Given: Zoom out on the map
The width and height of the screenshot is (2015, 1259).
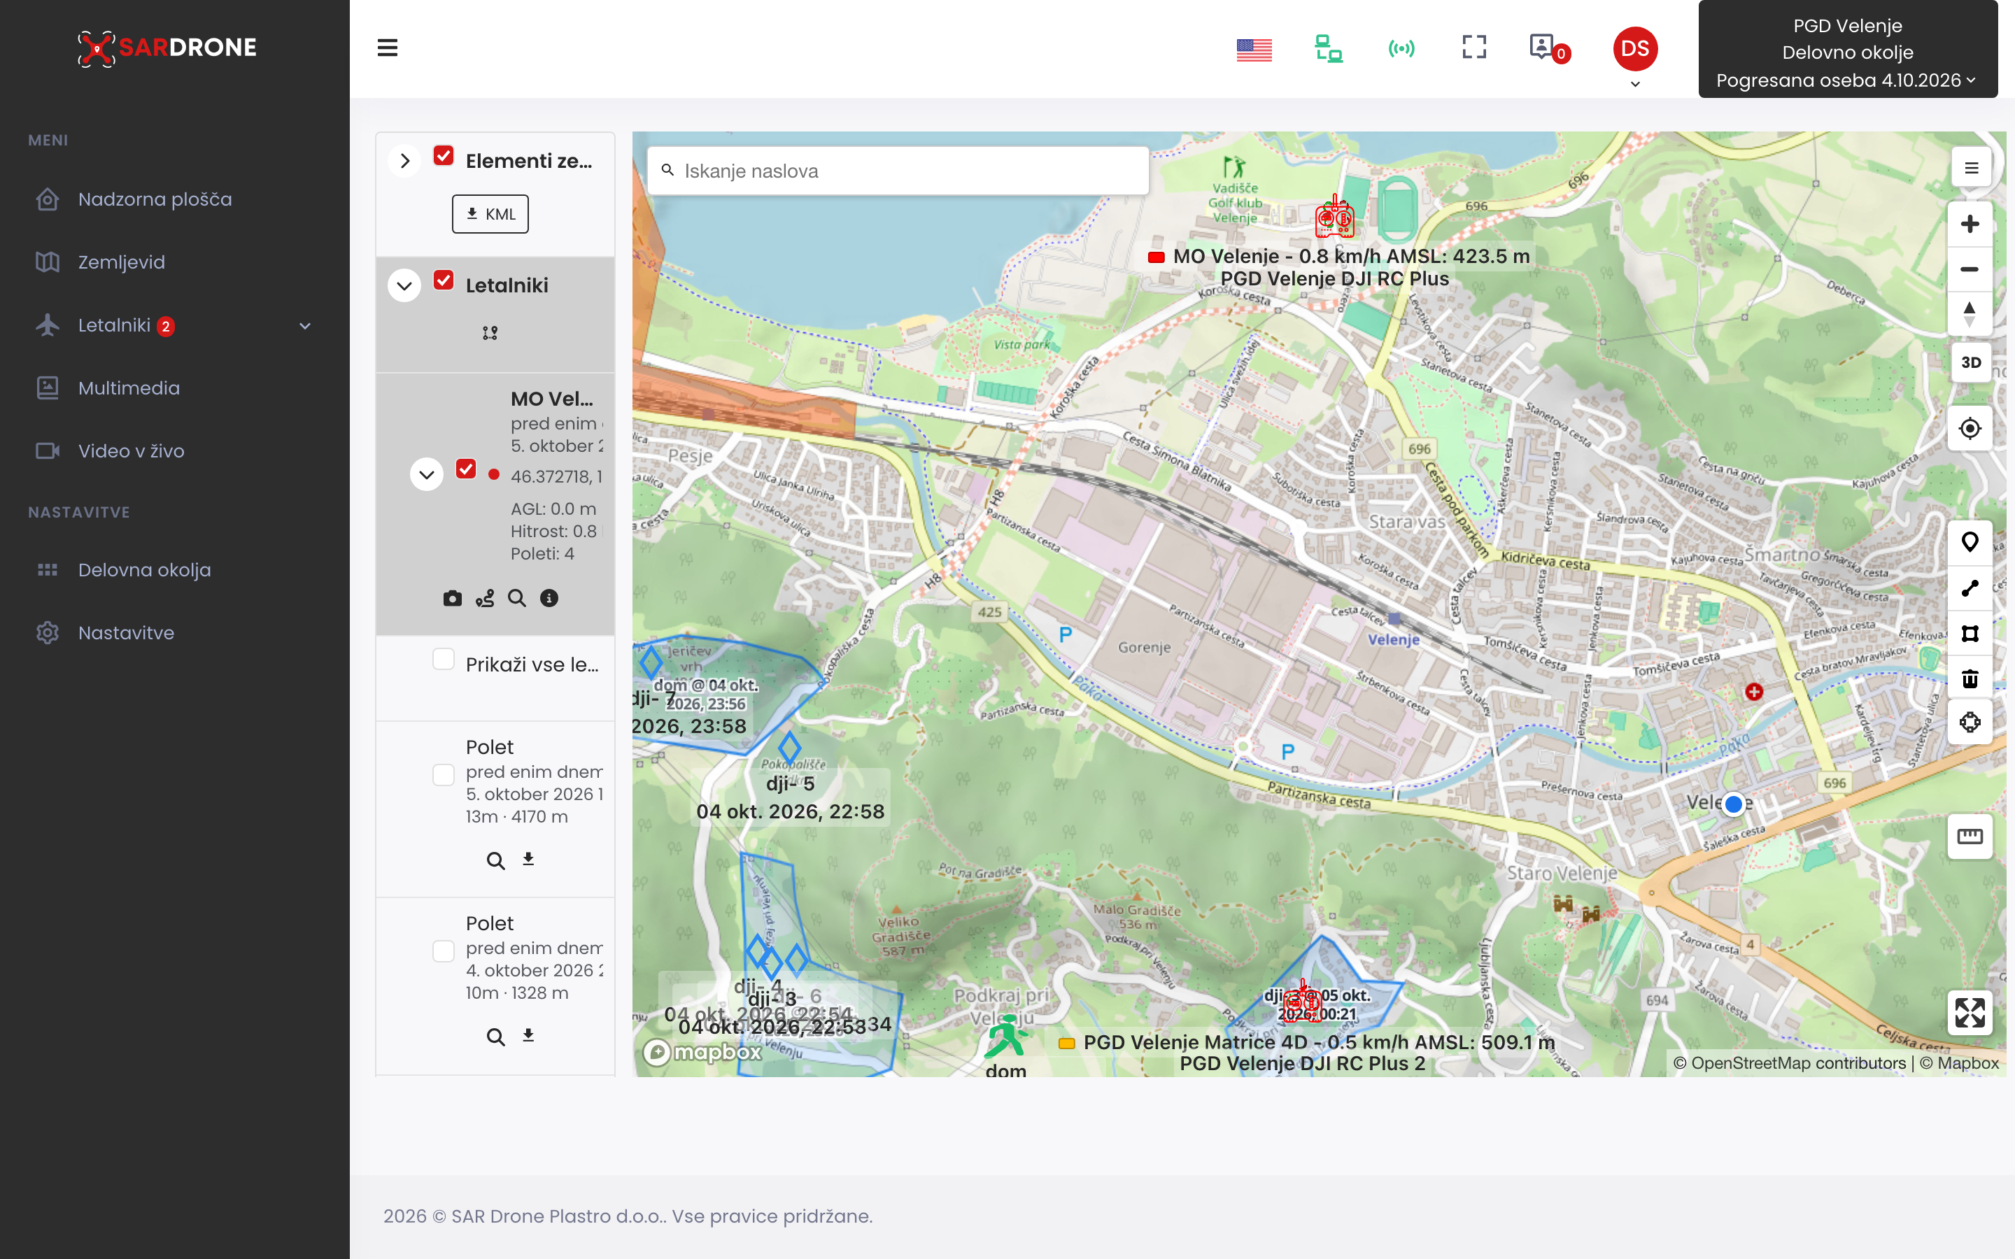Looking at the screenshot, I should click(x=1970, y=269).
